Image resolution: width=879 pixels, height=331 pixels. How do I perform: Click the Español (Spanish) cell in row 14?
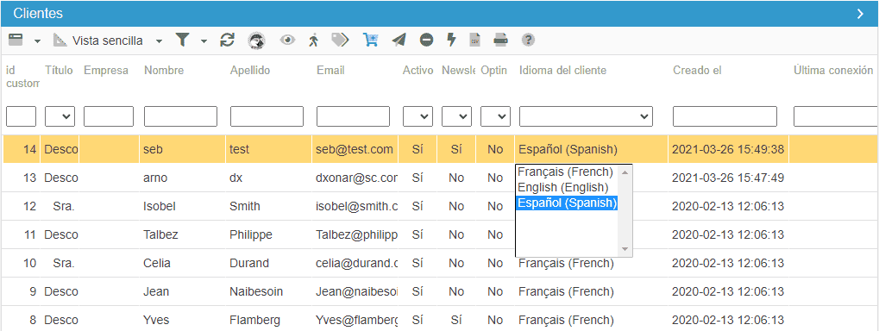(591, 149)
